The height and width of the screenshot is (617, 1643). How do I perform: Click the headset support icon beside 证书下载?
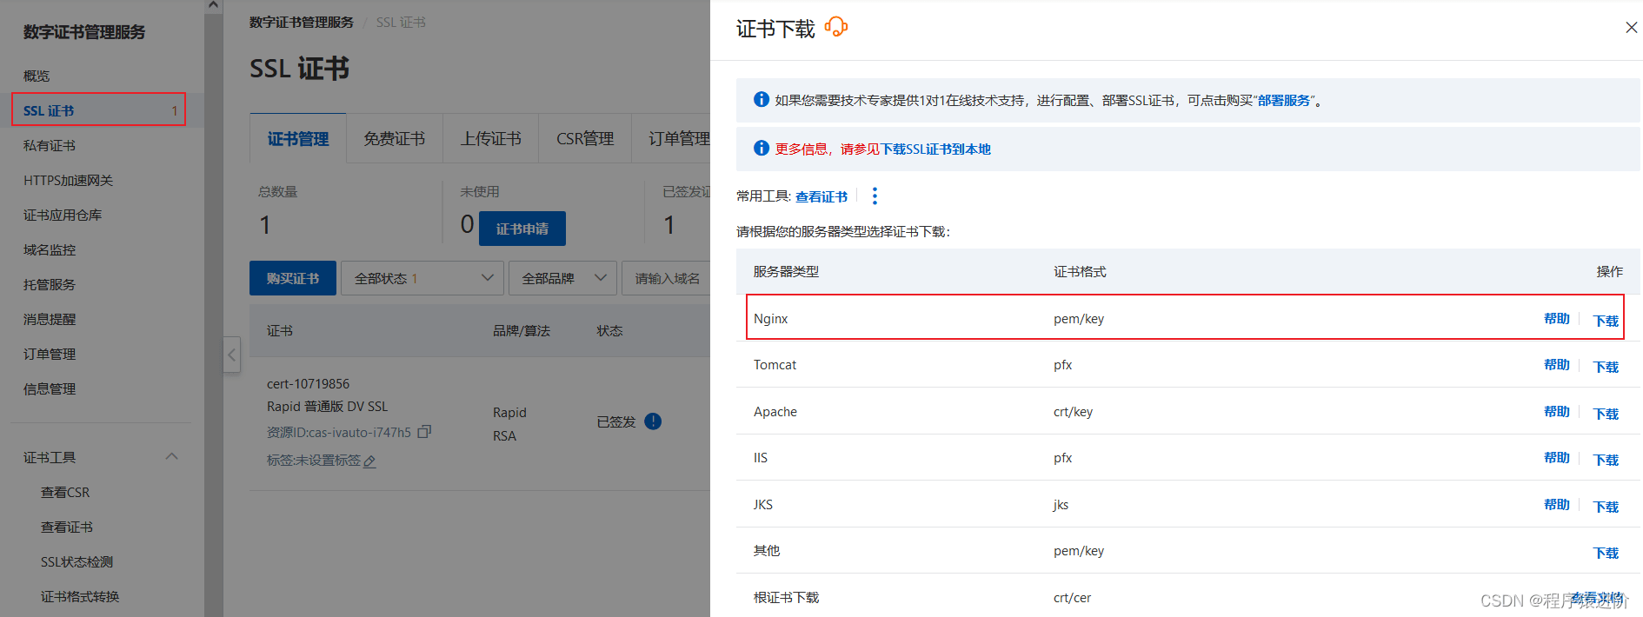(x=835, y=27)
